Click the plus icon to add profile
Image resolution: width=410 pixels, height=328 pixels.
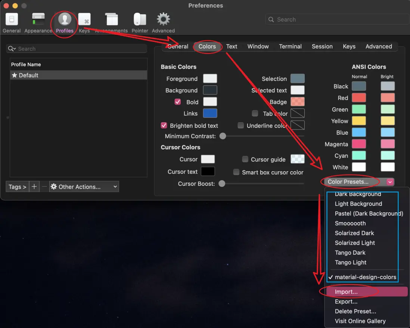[x=34, y=186]
